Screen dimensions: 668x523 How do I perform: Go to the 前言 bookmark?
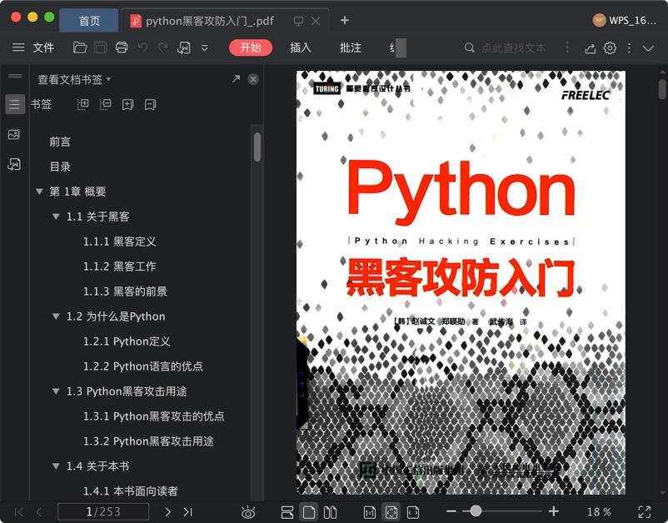pyautogui.click(x=60, y=142)
